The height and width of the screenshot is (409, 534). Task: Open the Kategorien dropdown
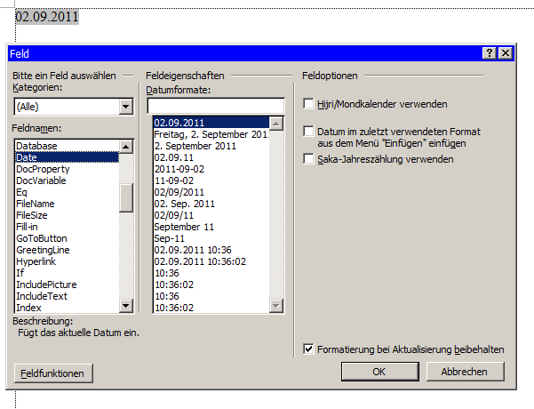click(125, 107)
